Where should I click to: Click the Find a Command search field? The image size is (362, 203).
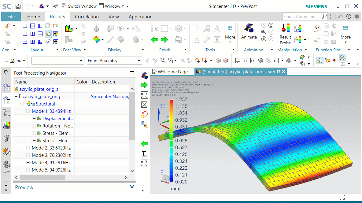pyautogui.click(x=302, y=17)
